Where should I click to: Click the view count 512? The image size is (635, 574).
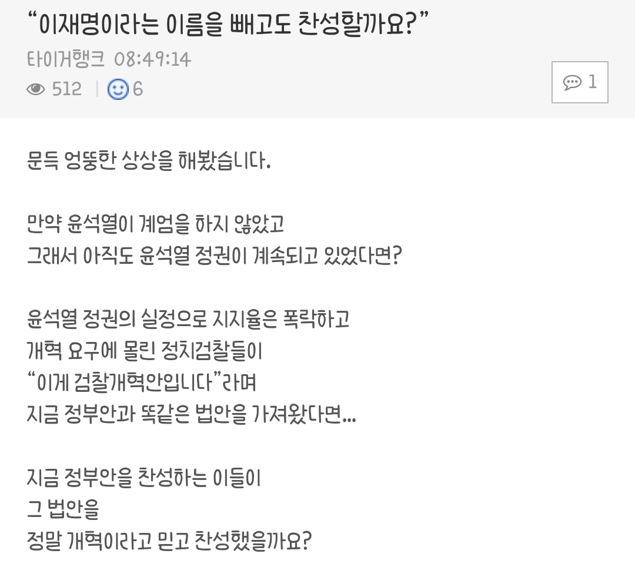(x=67, y=89)
